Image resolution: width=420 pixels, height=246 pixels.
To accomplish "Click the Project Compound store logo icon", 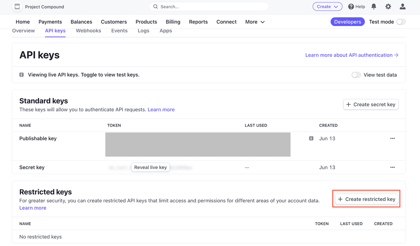I will click(x=17, y=7).
